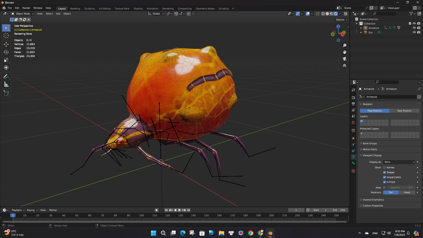Viewport: 423px width, 238px height.
Task: Expand the Inverse Kinematics panel
Action: [373, 200]
